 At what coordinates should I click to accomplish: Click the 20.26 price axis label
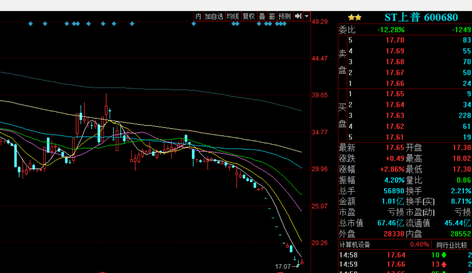pos(319,243)
